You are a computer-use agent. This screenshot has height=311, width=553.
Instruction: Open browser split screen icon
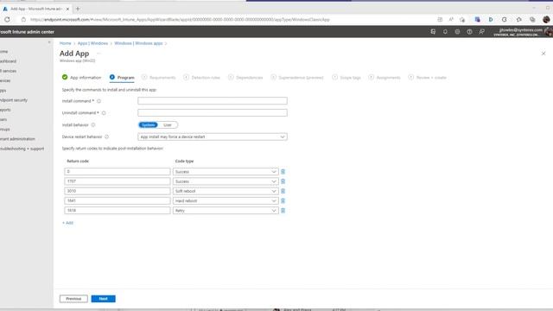tap(440, 20)
